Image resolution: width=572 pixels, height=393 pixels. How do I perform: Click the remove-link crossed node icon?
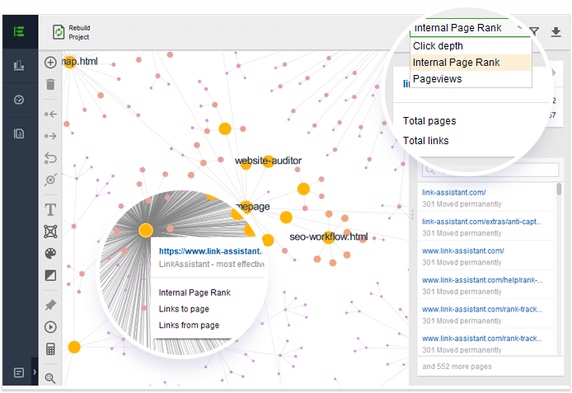(x=50, y=180)
